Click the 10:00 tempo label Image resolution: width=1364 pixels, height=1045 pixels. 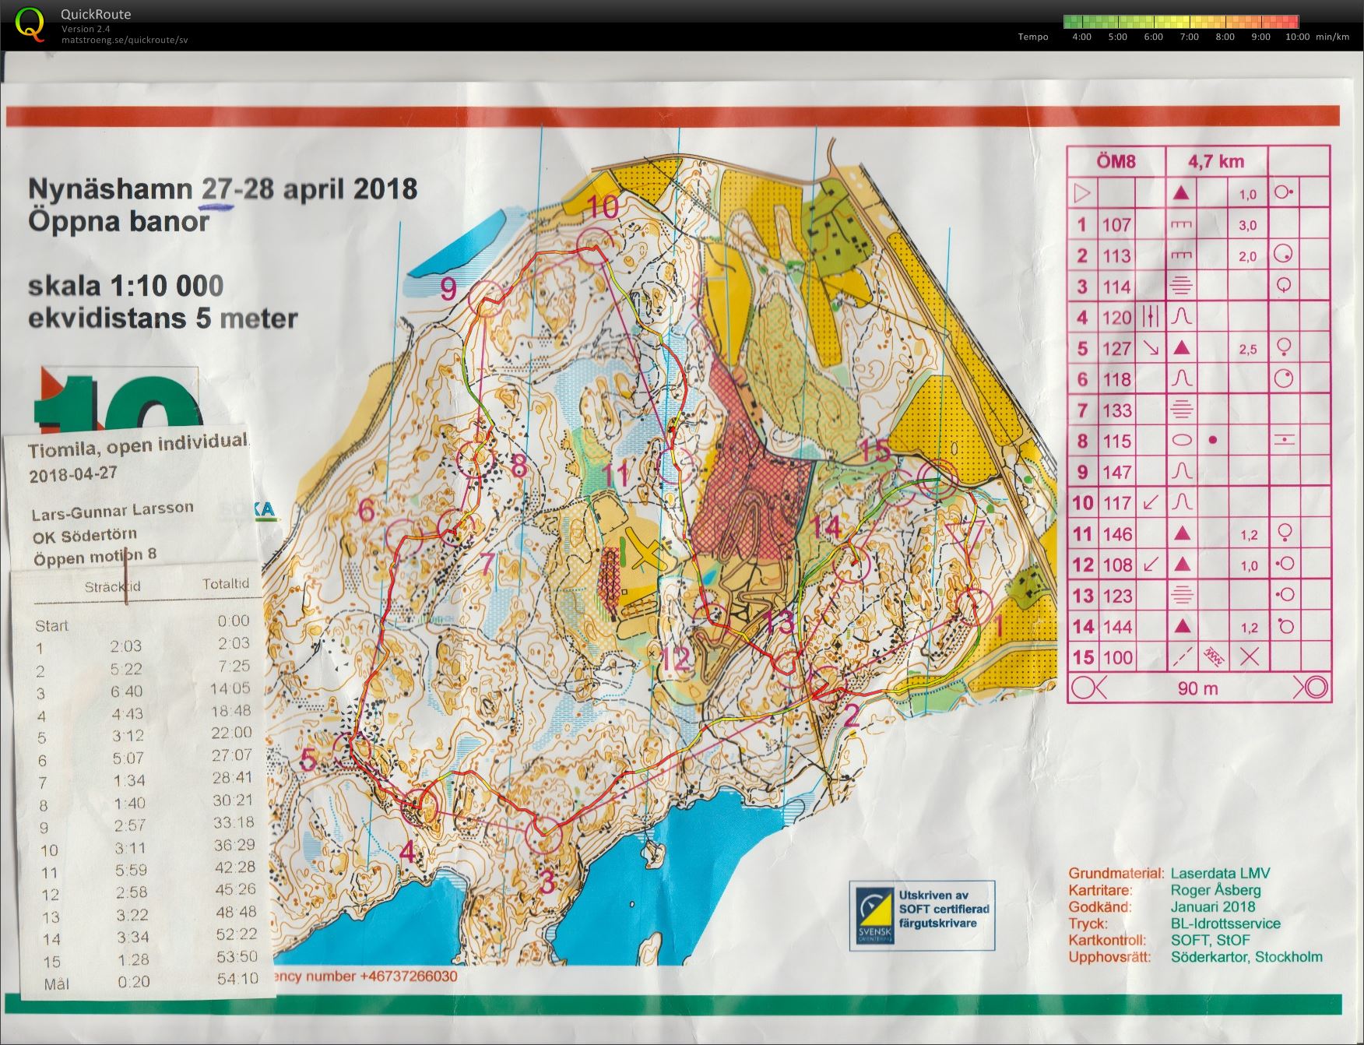(x=1297, y=37)
